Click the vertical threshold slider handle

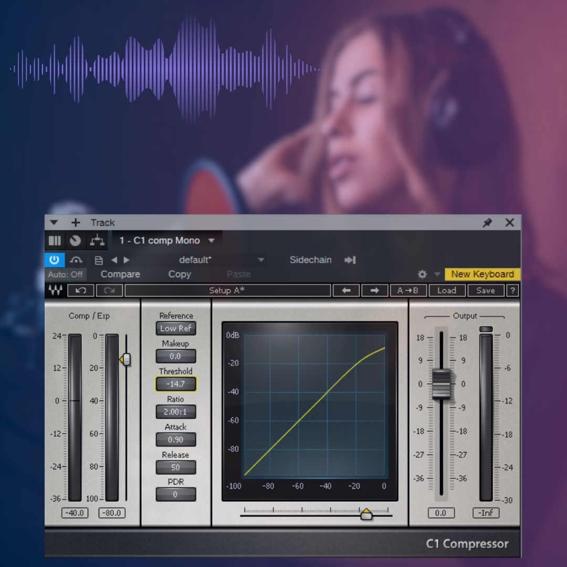(125, 360)
